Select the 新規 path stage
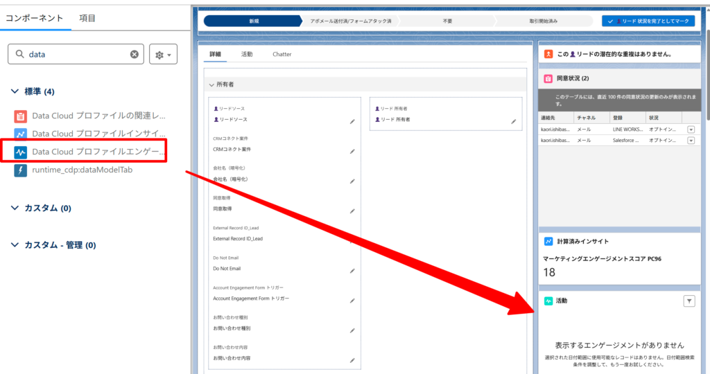The image size is (710, 374). [x=253, y=21]
